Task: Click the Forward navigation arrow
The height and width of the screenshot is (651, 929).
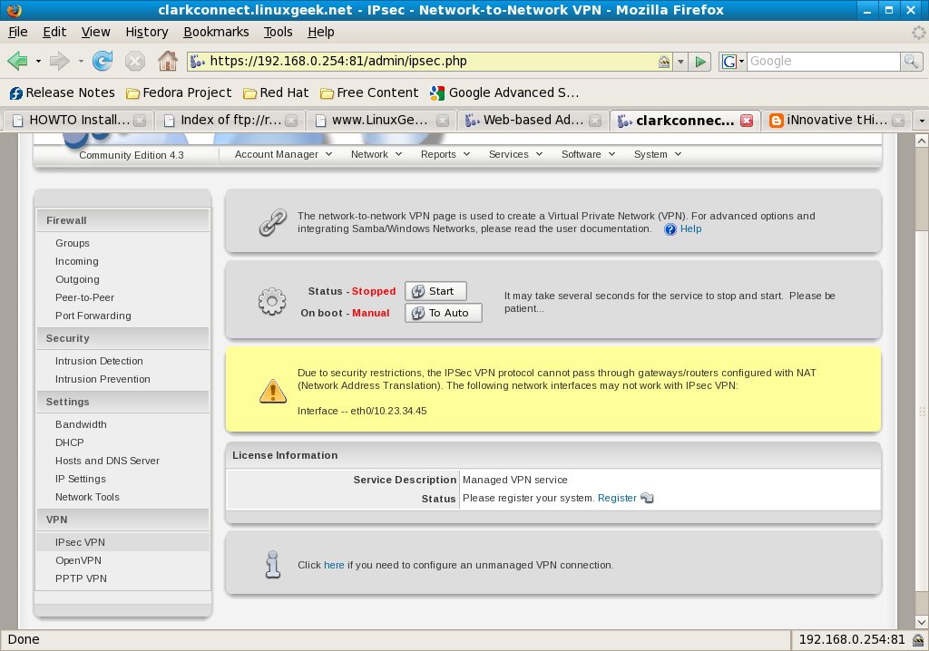Action: pos(59,61)
